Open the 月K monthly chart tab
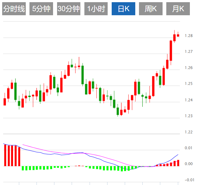 (x=178, y=9)
